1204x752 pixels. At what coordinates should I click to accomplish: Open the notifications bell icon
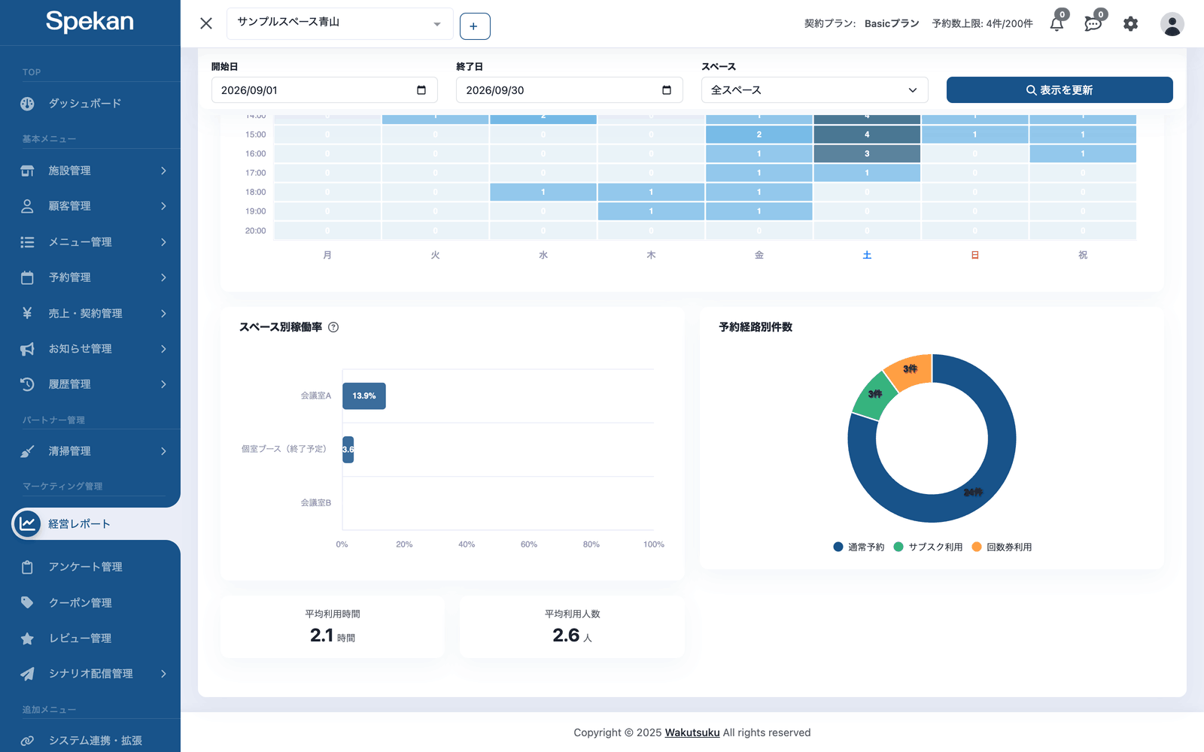(x=1057, y=23)
